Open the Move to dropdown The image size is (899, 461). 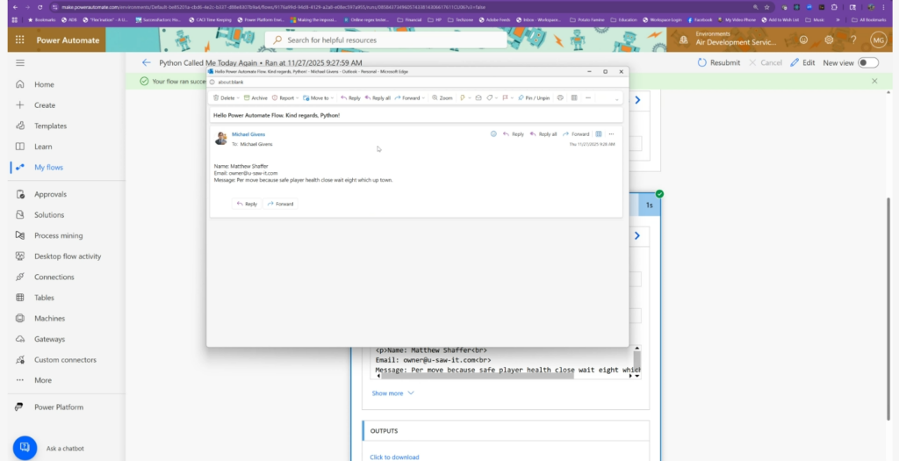pos(318,98)
